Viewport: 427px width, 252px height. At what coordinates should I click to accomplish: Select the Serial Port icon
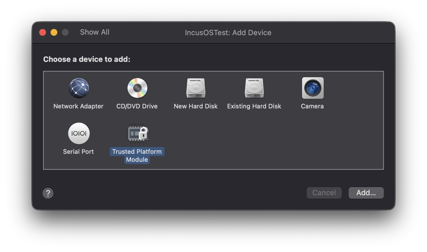[x=78, y=133]
